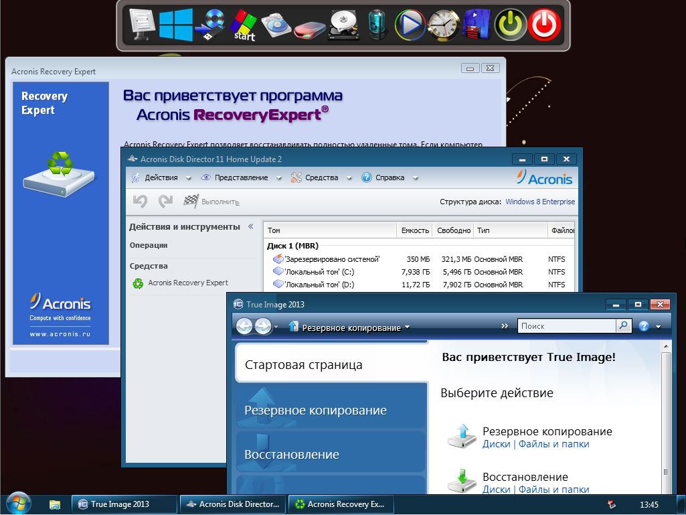Select Стартовая страница tab in True Image
The height and width of the screenshot is (515, 686).
332,364
